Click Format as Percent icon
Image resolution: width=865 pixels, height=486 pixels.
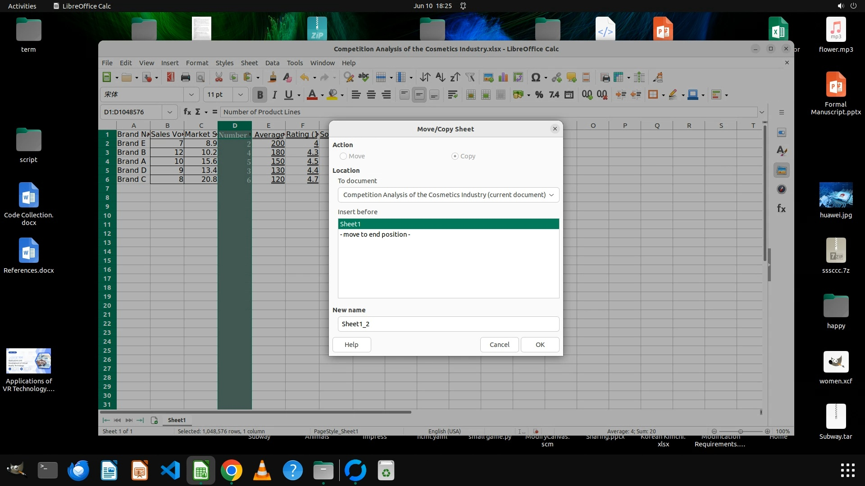[x=539, y=94]
